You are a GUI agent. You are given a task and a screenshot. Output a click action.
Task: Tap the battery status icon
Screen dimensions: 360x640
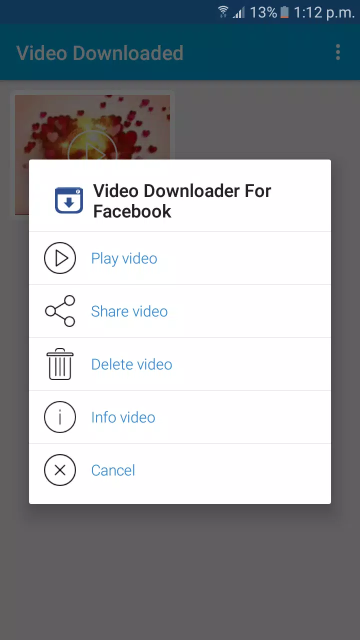point(284,12)
